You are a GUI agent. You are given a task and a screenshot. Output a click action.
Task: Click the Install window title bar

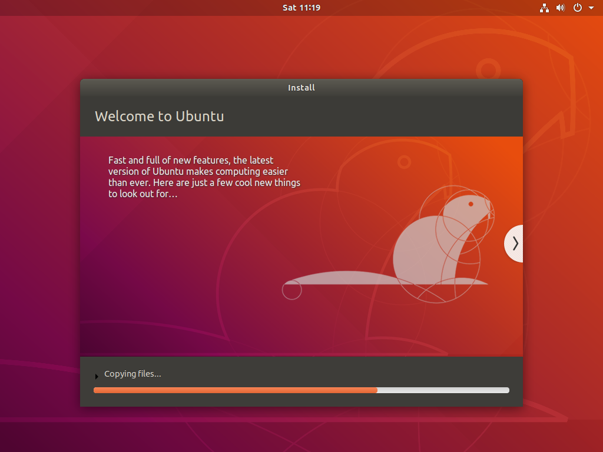tap(301, 88)
